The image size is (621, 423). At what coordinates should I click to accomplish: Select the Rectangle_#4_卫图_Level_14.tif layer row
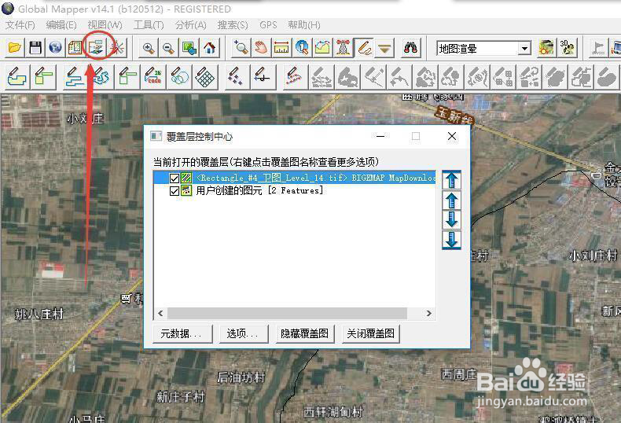[295, 178]
